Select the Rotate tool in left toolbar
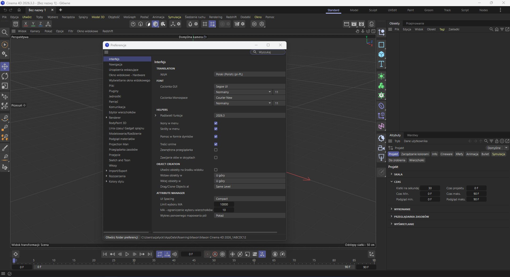 pos(5,76)
